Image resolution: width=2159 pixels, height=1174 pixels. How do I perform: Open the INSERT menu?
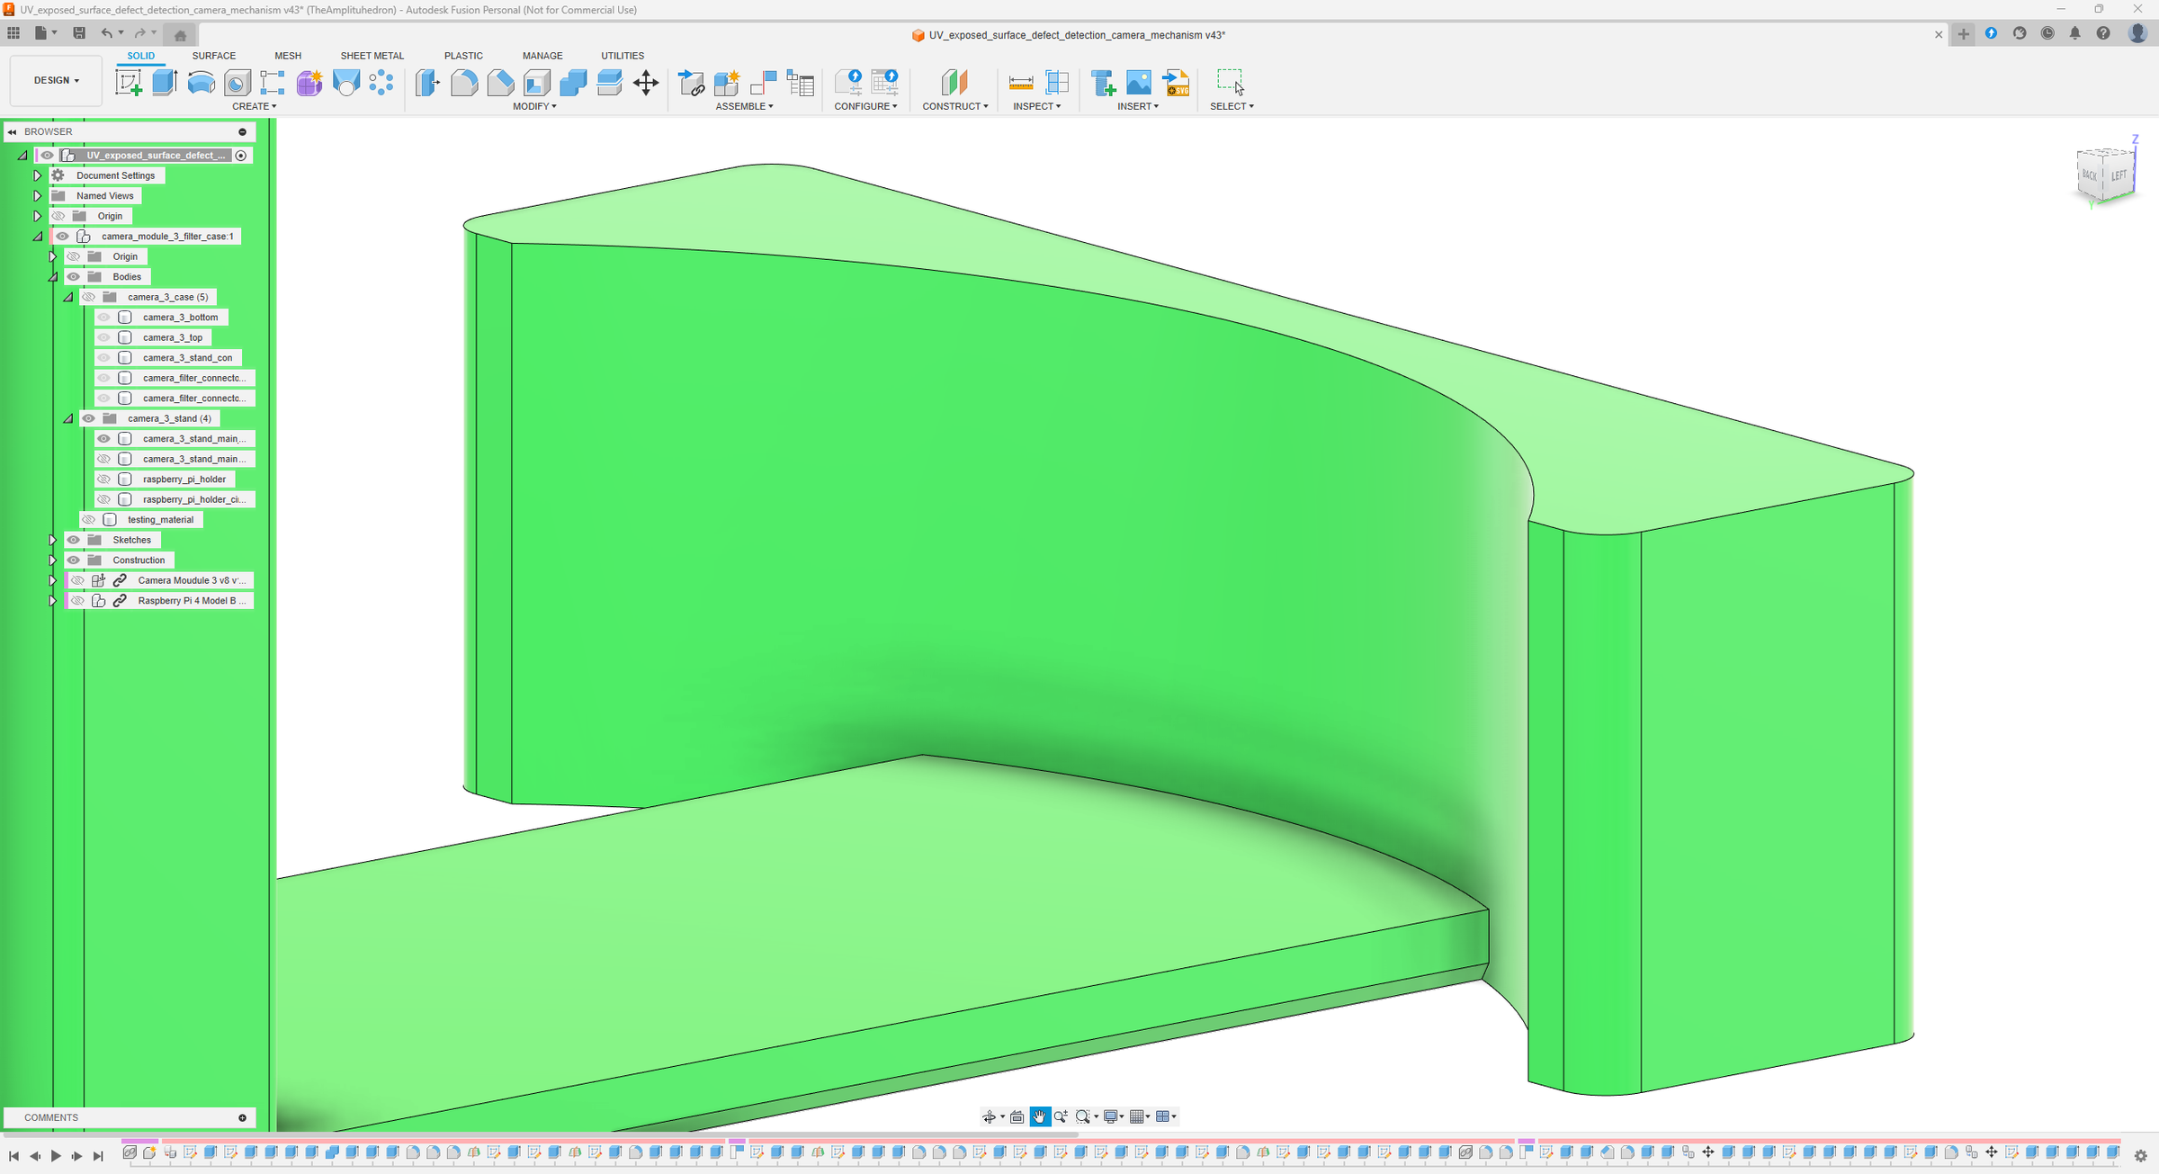tap(1138, 106)
